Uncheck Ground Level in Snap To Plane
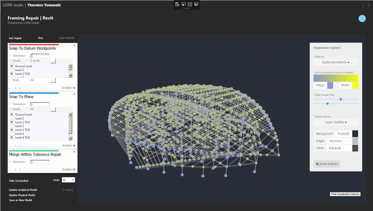373x211 pixels. tap(12, 114)
